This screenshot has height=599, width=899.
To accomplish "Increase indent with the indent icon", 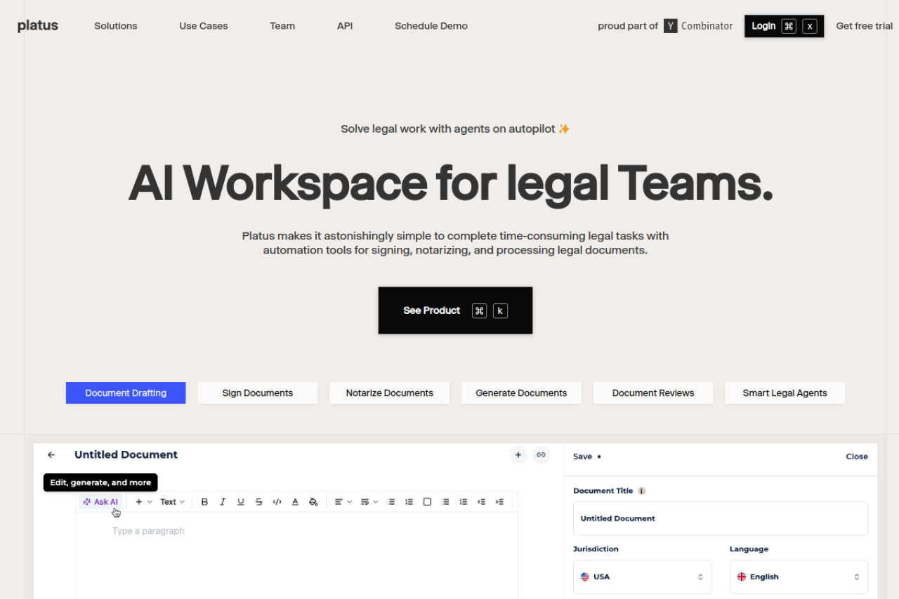I will [x=499, y=502].
